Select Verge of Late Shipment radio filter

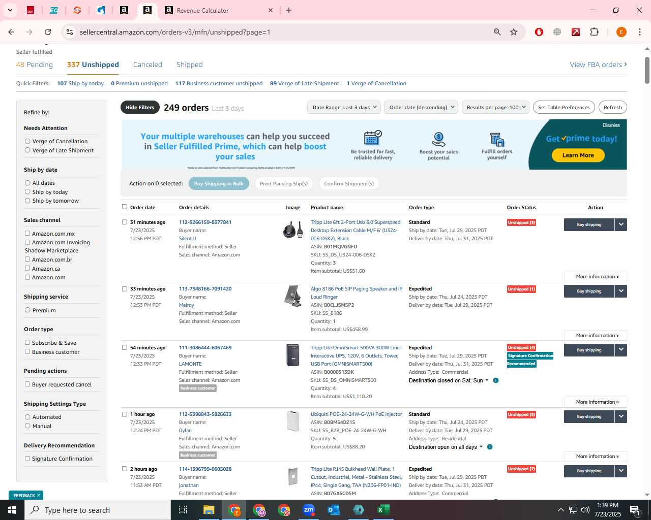27,150
